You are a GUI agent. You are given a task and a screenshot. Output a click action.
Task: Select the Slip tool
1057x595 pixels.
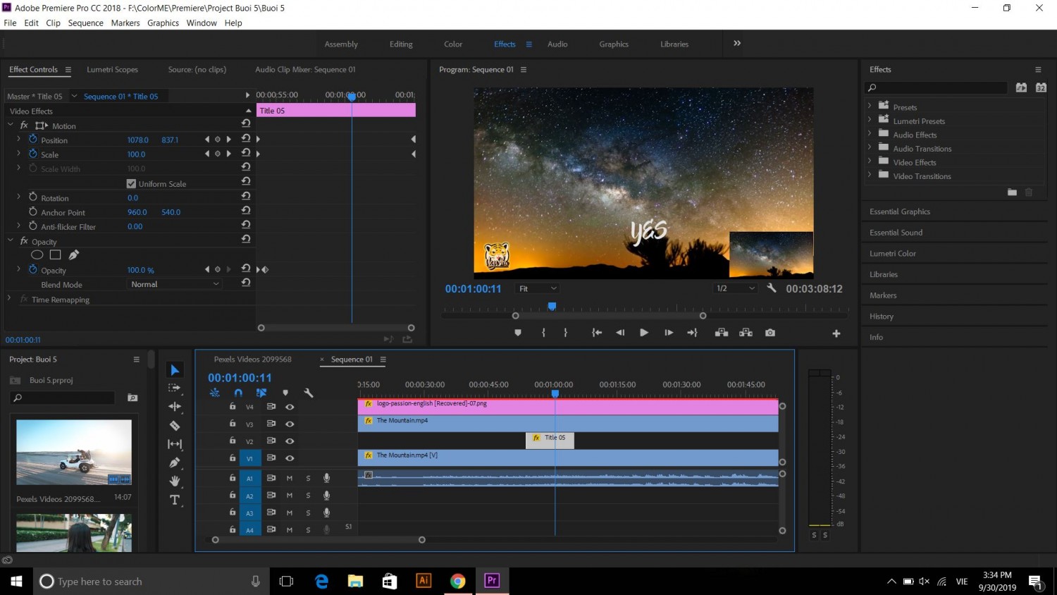pos(175,444)
